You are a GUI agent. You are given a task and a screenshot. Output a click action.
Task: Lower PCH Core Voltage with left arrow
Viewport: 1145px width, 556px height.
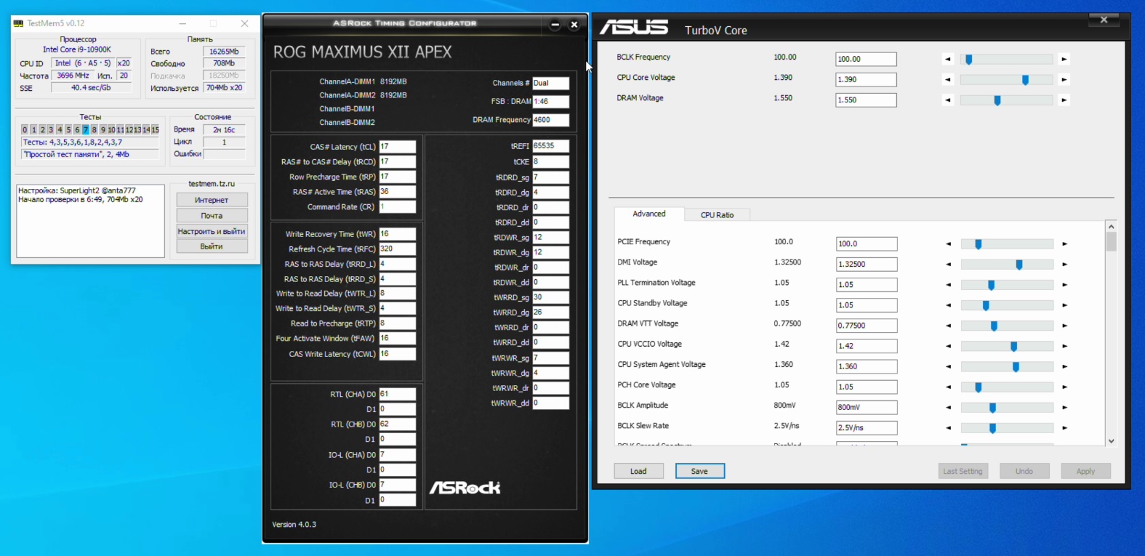point(948,387)
